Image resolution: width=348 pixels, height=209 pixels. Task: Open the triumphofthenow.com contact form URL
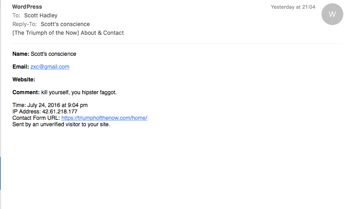click(x=104, y=118)
